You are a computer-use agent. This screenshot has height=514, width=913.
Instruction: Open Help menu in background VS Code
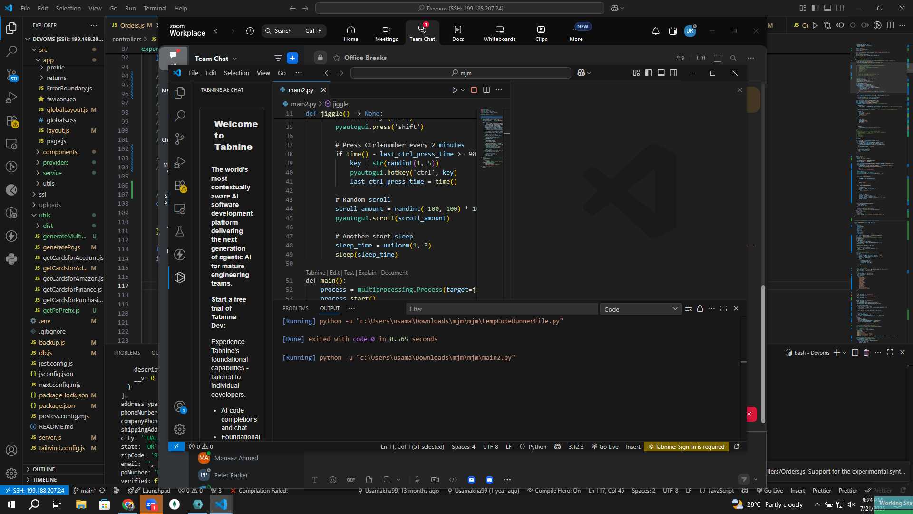[181, 8]
